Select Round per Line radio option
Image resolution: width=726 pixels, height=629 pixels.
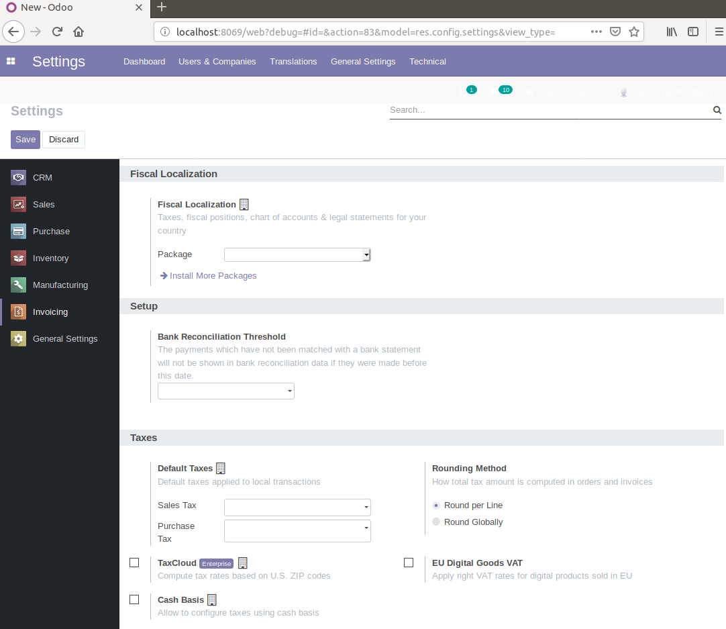tap(435, 505)
